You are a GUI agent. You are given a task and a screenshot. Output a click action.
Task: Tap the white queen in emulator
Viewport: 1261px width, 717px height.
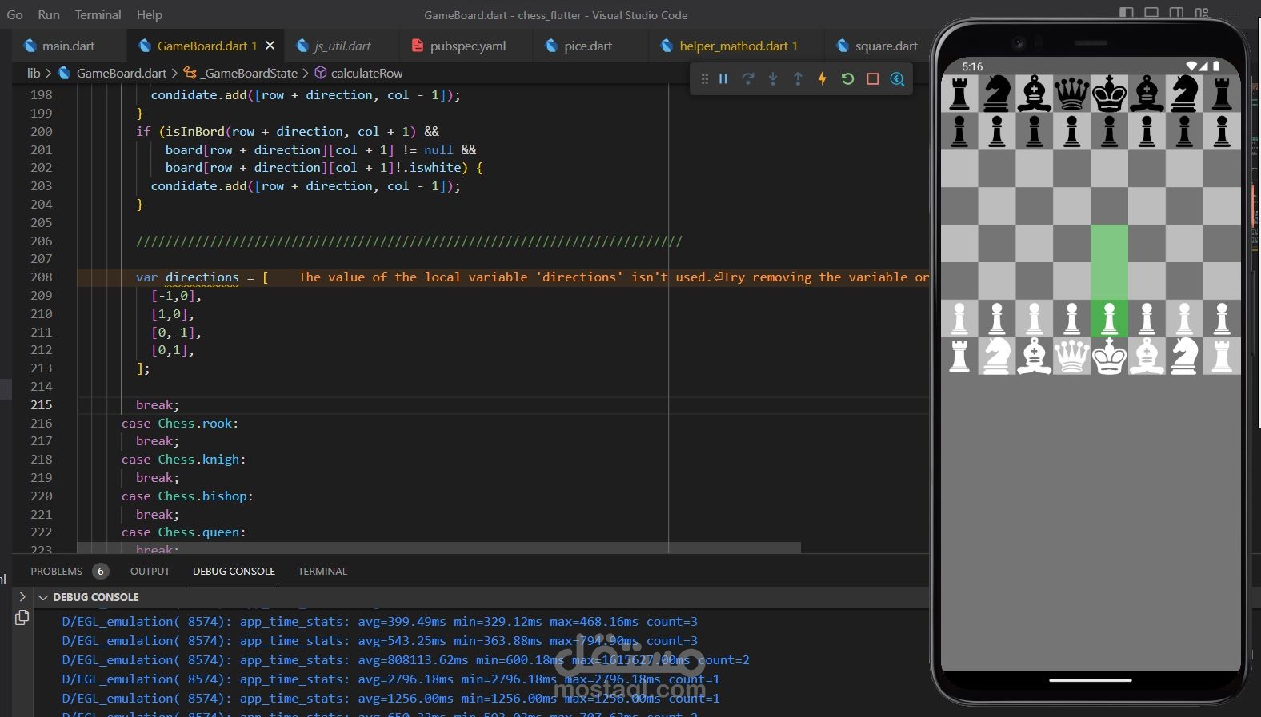click(x=1071, y=356)
